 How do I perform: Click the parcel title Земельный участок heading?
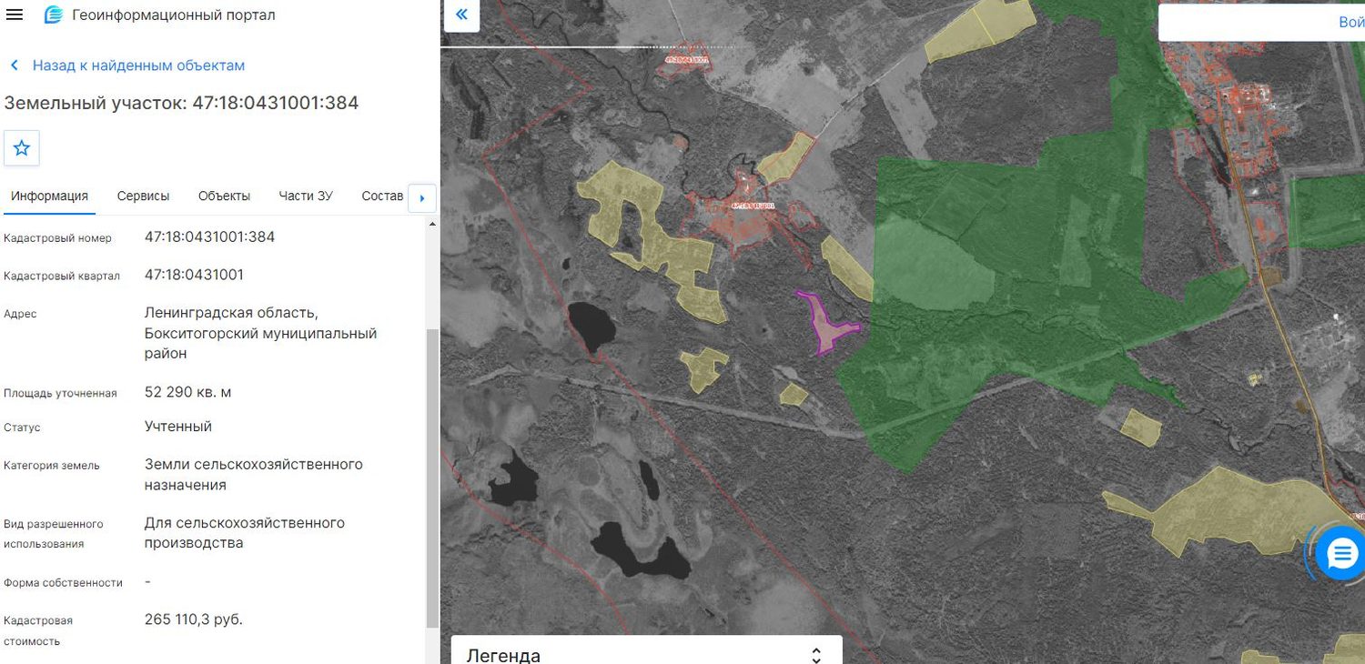181,103
